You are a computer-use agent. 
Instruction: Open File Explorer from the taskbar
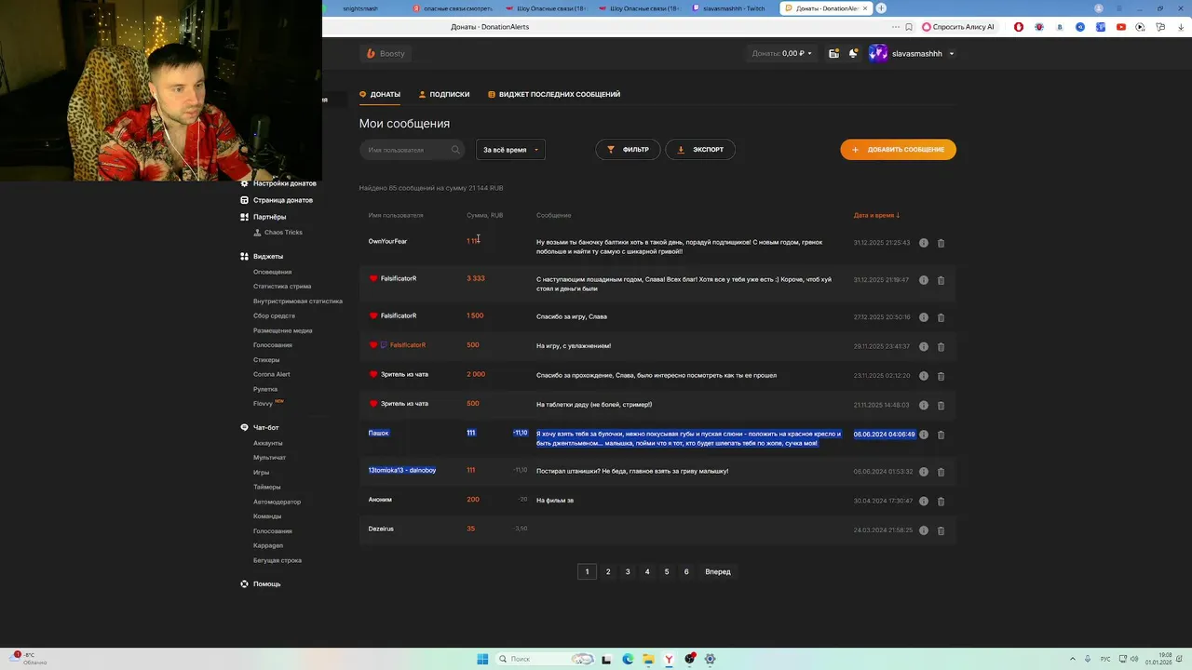click(x=648, y=659)
